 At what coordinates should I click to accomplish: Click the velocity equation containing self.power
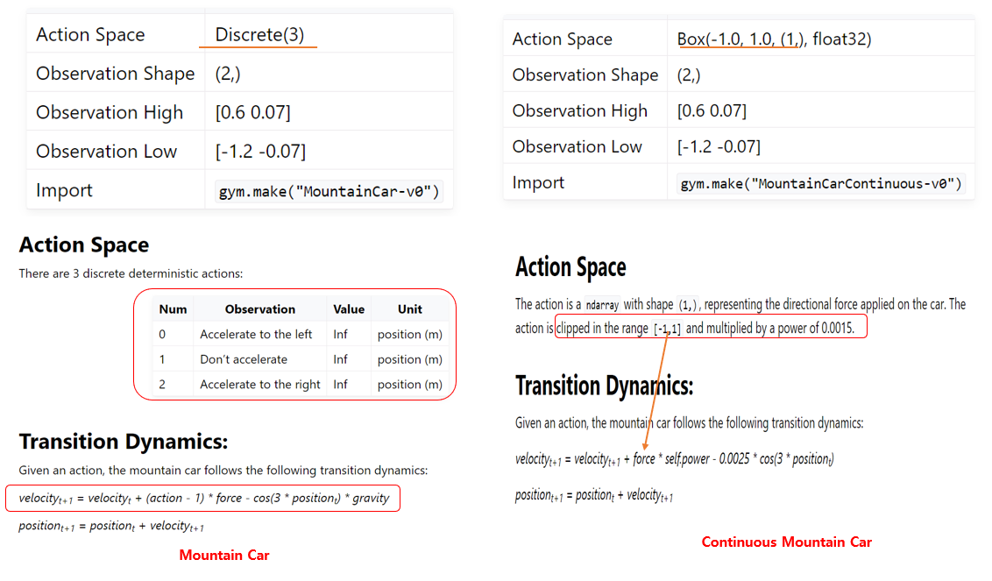pyautogui.click(x=675, y=459)
